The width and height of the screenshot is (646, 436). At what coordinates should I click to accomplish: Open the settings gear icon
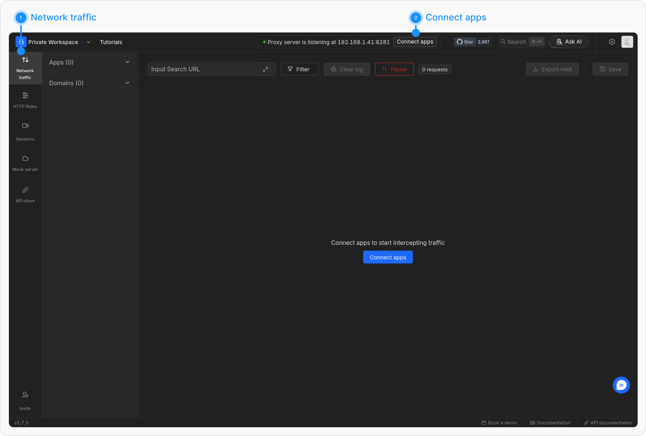point(612,42)
